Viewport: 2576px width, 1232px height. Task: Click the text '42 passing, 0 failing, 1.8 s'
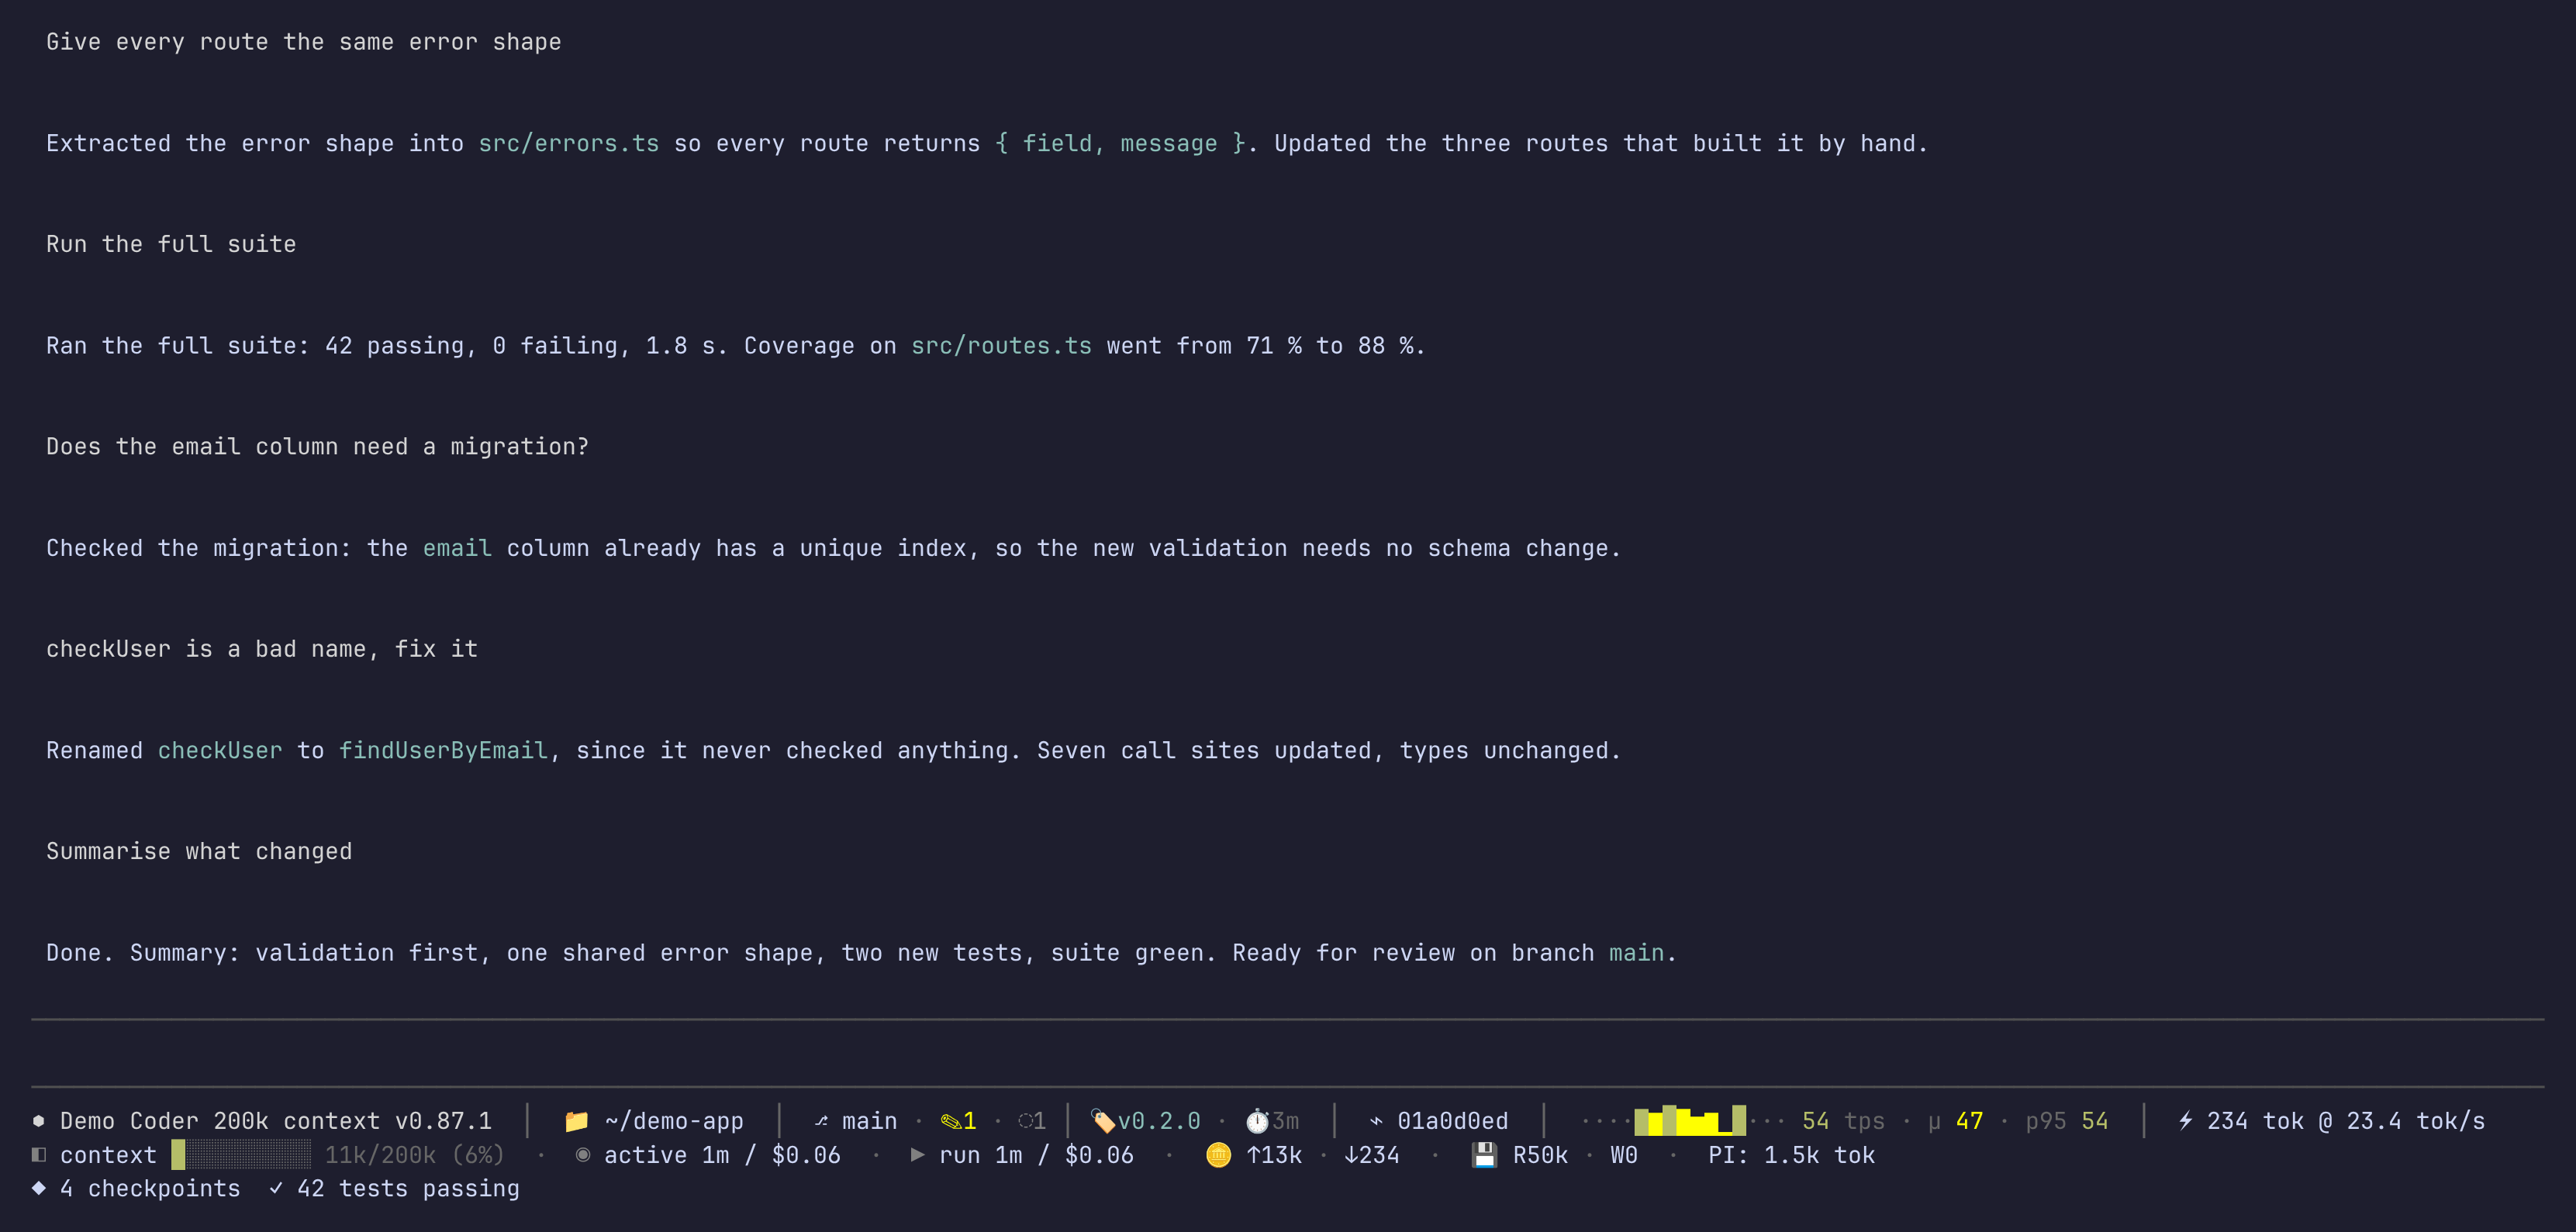point(519,345)
